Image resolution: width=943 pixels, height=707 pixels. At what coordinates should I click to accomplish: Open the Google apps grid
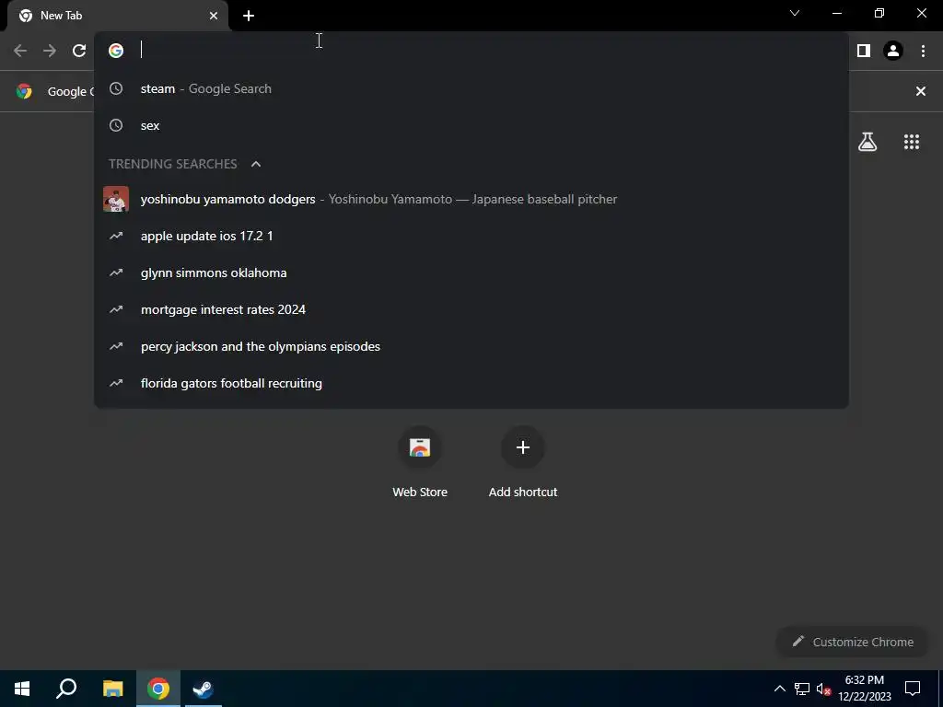(911, 142)
